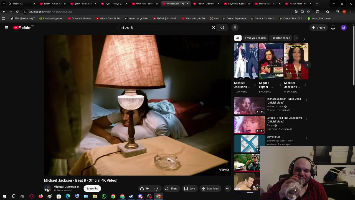This screenshot has width=355, height=200.
Task: Pause the video by clicking the player
Action: [137, 105]
